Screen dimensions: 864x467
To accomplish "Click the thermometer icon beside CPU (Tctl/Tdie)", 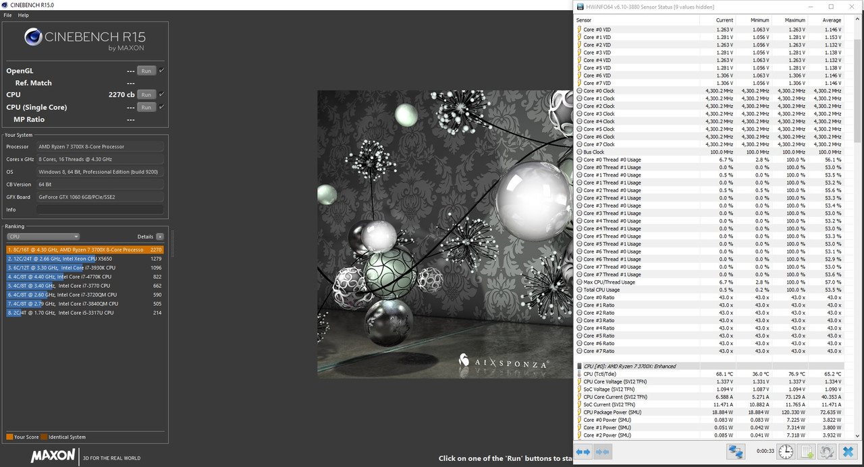I will tap(580, 374).
